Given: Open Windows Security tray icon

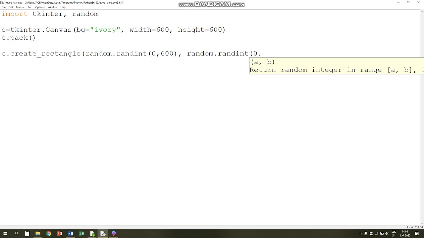Looking at the screenshot, I should point(371,234).
